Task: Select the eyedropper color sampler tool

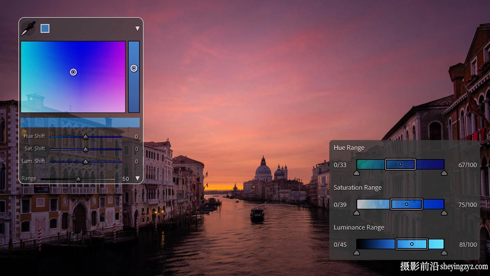Action: [x=28, y=28]
